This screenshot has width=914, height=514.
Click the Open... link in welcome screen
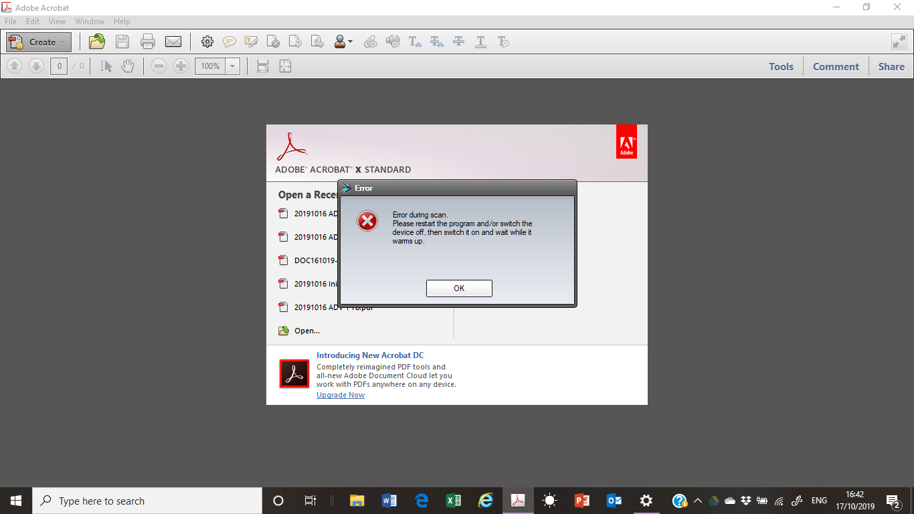(x=306, y=331)
